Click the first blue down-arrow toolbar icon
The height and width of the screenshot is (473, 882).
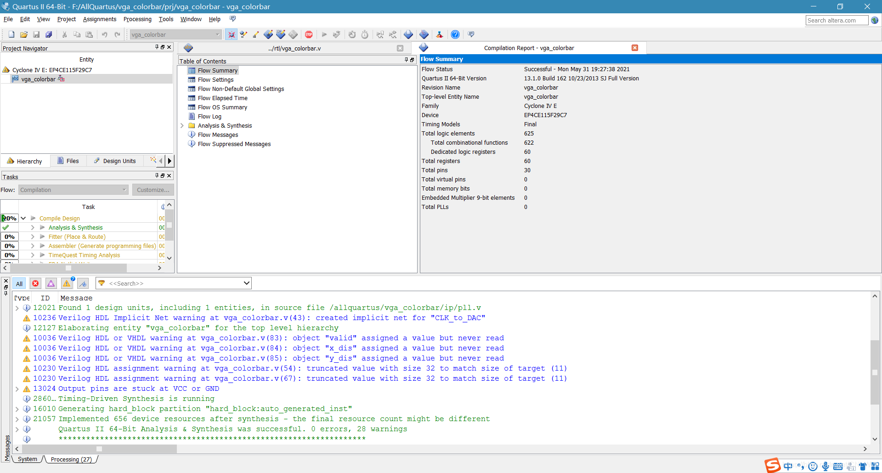[408, 34]
